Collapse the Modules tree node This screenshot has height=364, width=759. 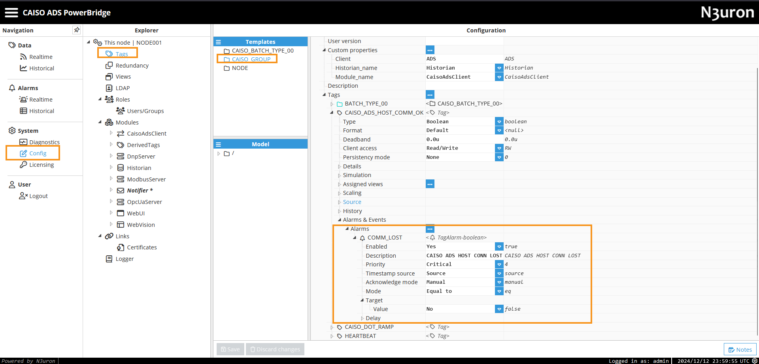pos(100,122)
